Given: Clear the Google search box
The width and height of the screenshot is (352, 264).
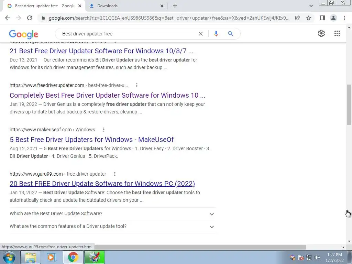Looking at the screenshot, I should coord(201,34).
